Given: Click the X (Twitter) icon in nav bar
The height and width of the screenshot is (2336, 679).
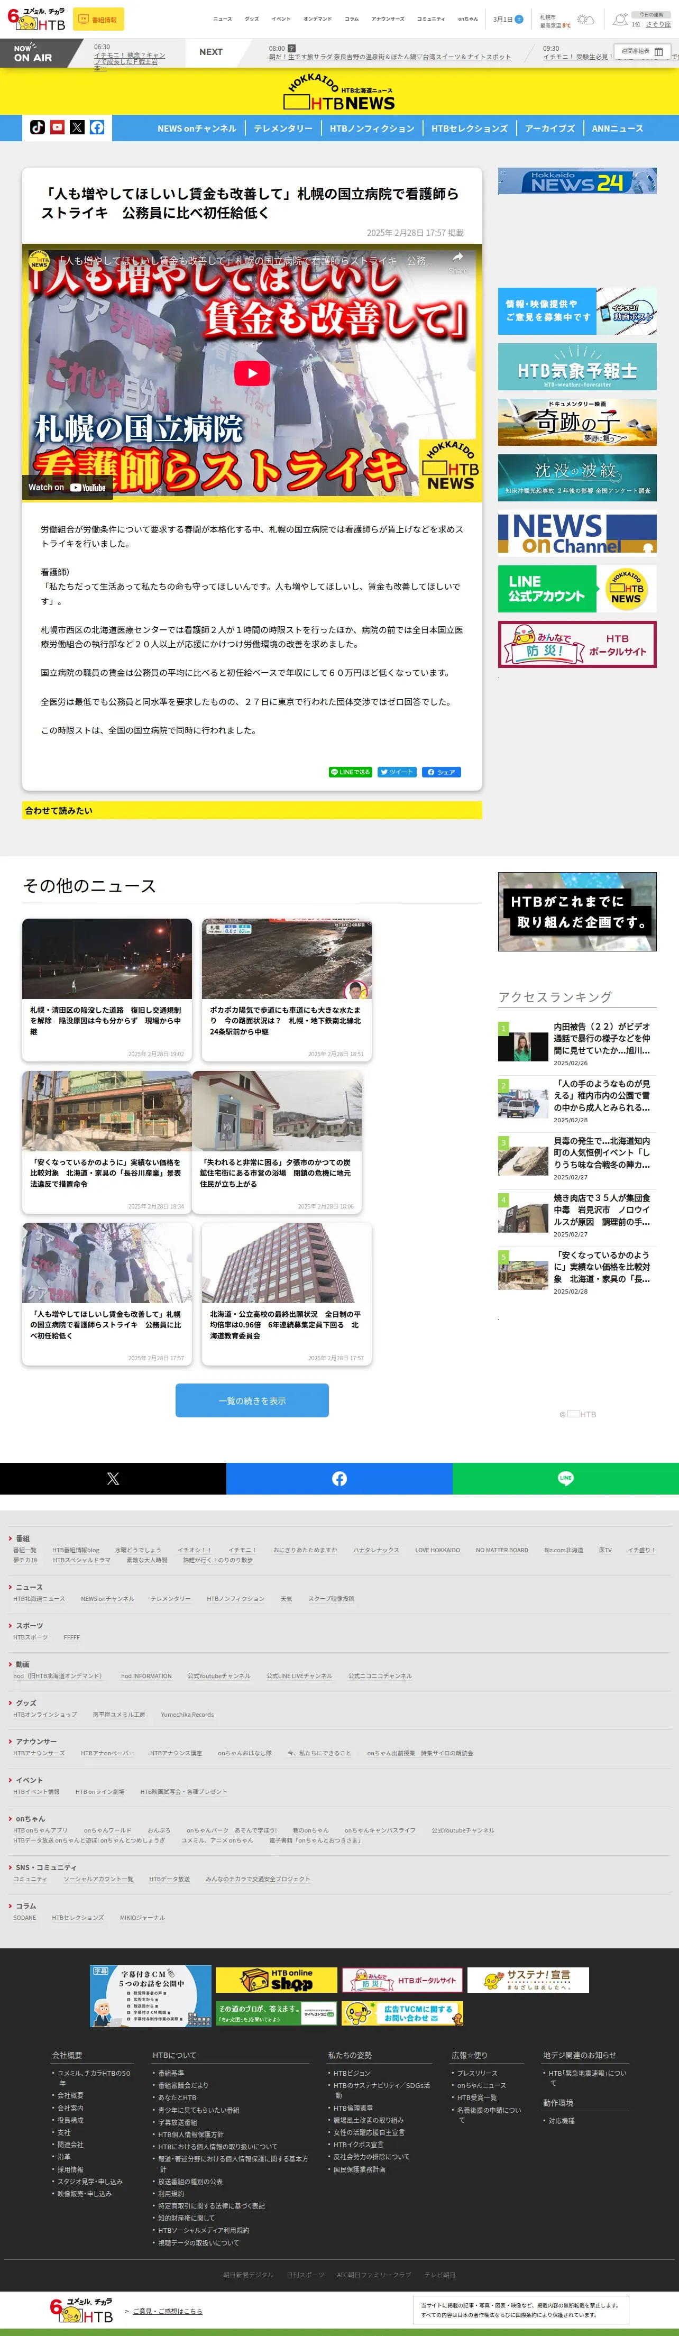Looking at the screenshot, I should [77, 128].
